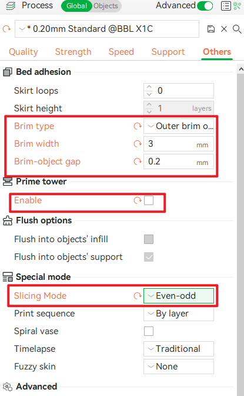Reset Brim-object gap to default
The image size is (244, 396).
click(x=138, y=161)
